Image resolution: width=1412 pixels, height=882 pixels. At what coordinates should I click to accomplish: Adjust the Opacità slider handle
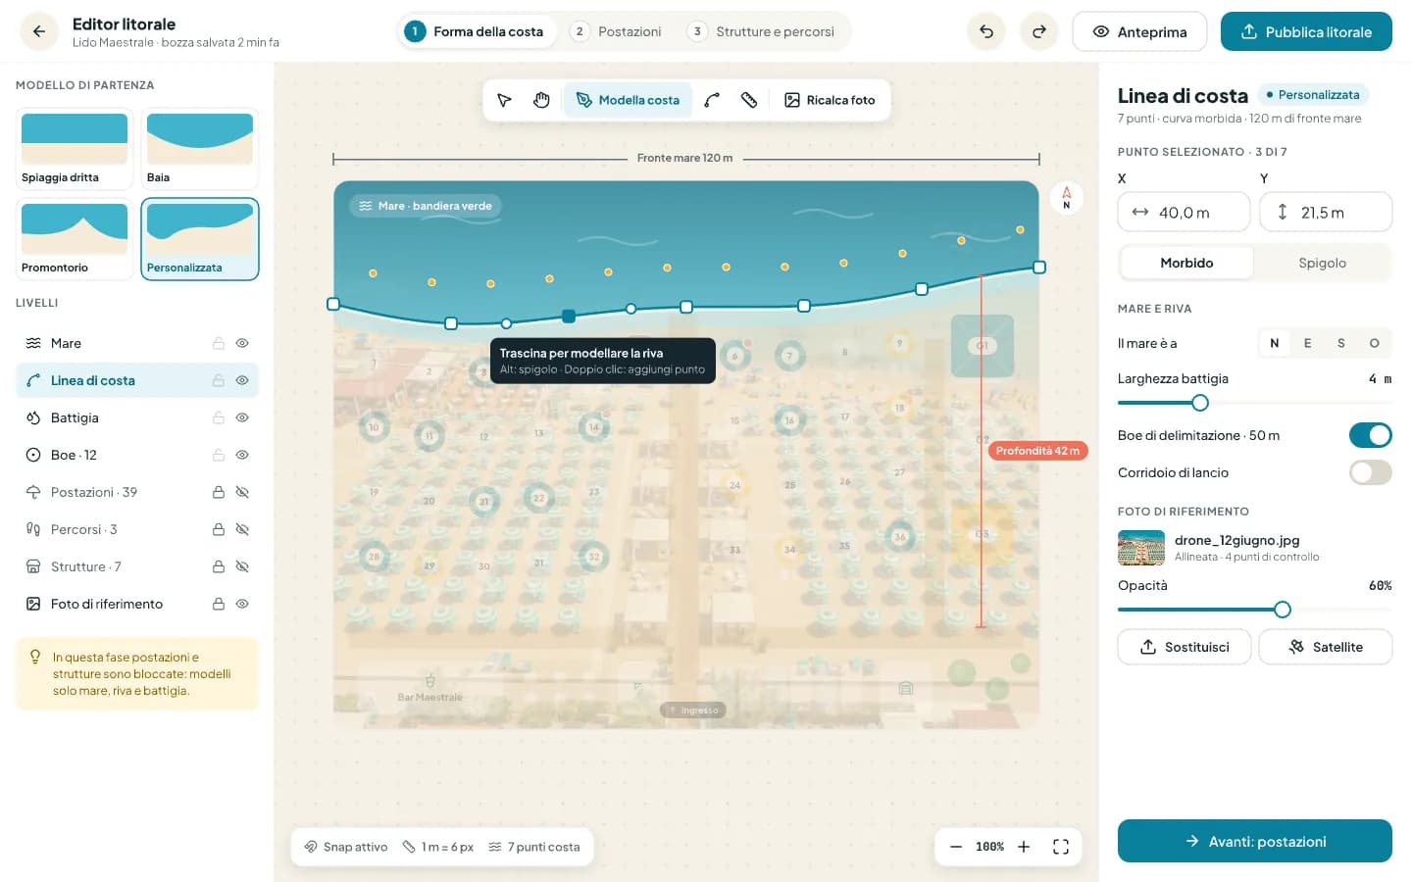pyautogui.click(x=1282, y=610)
